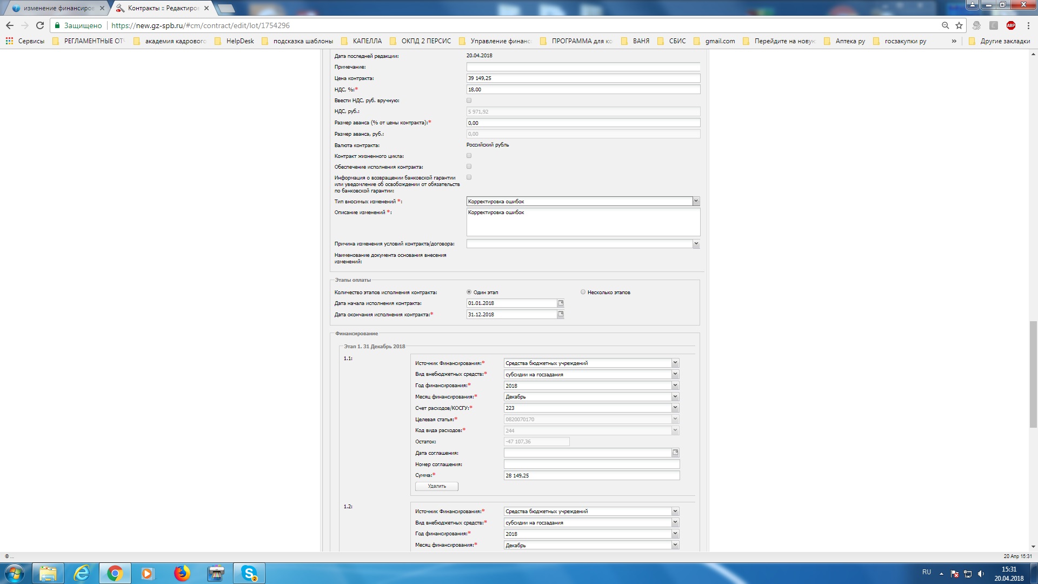Launch Skype from the taskbar
1038x584 pixels.
pyautogui.click(x=249, y=573)
